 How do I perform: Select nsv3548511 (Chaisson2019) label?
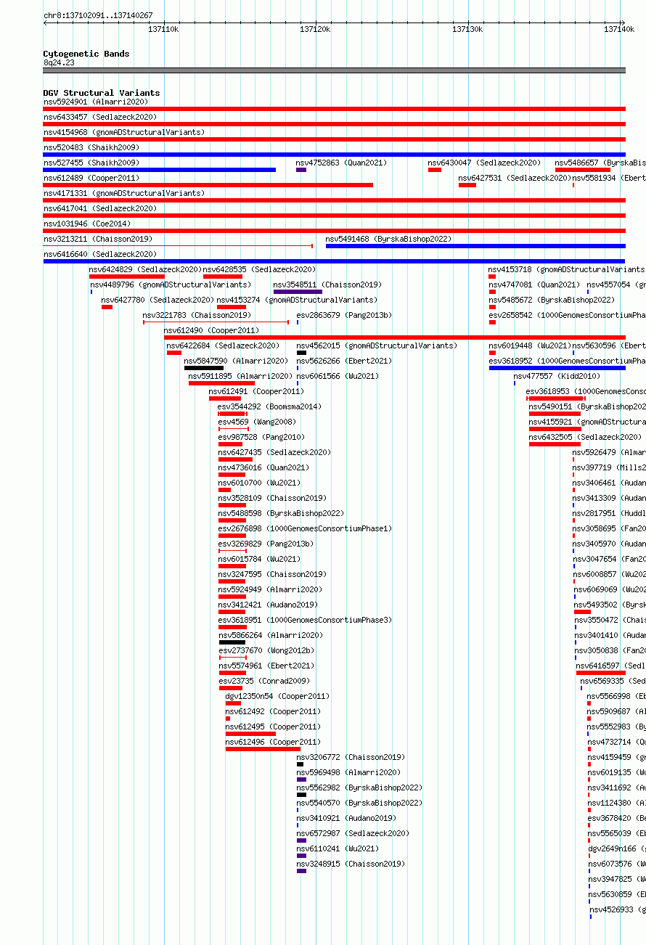coord(327,285)
